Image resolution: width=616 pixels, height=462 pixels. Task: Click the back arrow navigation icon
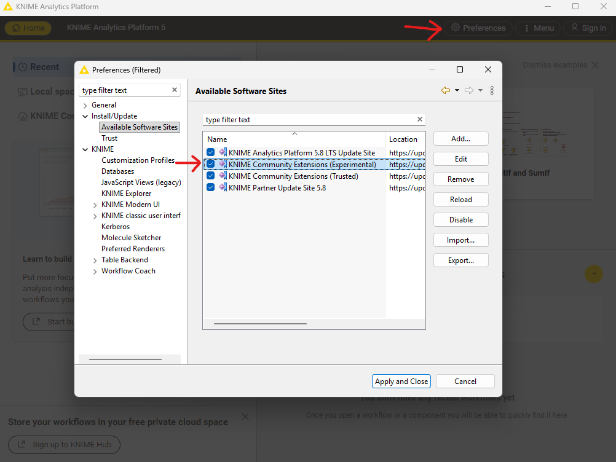tap(446, 91)
